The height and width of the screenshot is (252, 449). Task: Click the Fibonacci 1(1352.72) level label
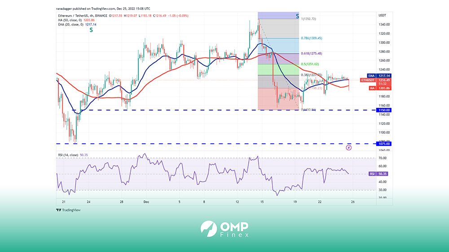[309, 19]
